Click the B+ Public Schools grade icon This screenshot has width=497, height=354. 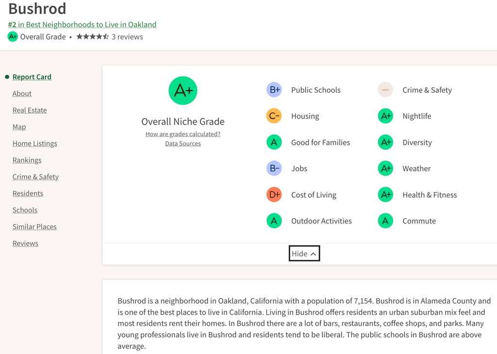(x=274, y=90)
